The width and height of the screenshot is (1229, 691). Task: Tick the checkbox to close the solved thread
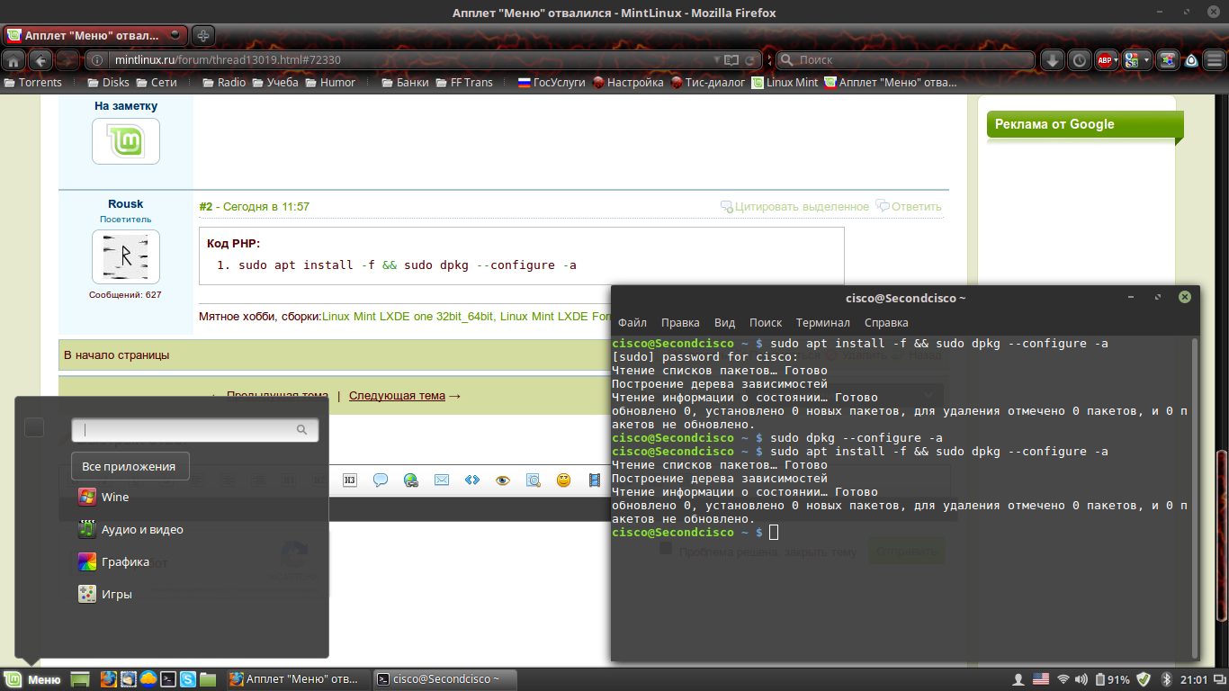[x=666, y=549]
